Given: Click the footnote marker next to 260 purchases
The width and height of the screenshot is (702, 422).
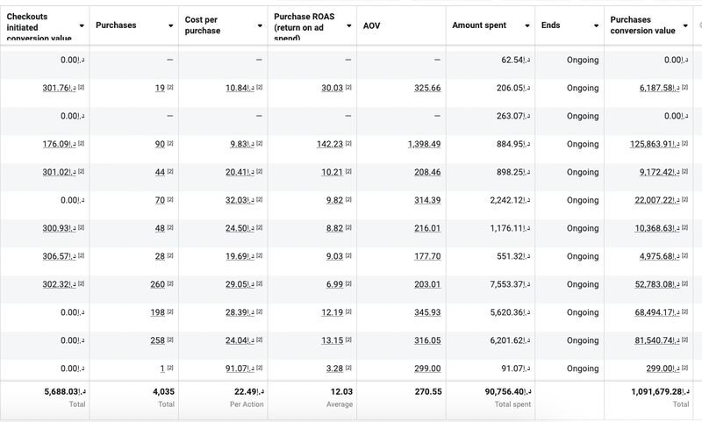Looking at the screenshot, I should (170, 284).
